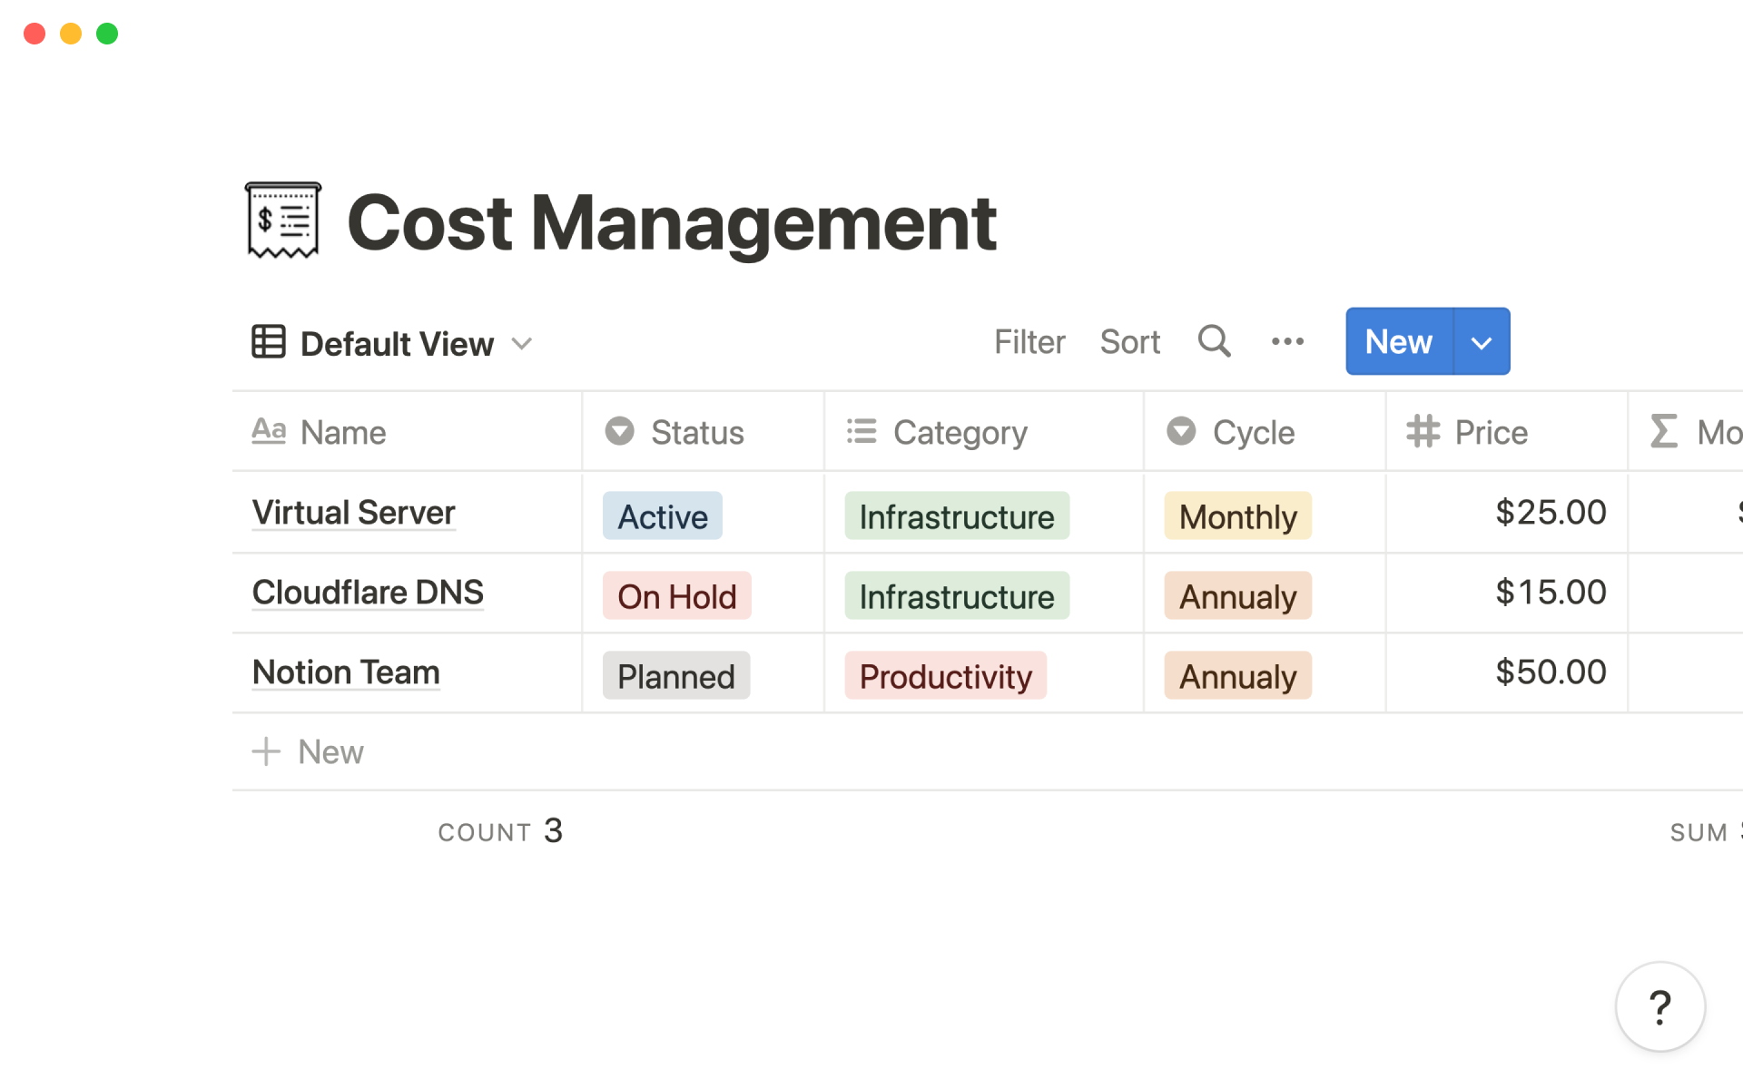Viewport: 1743px width, 1089px height.
Task: Open Sort options
Action: pos(1129,342)
